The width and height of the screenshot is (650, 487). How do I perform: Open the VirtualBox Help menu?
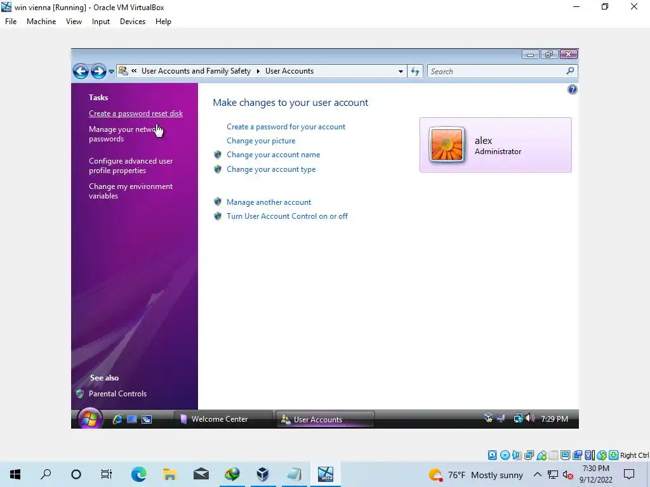[163, 22]
